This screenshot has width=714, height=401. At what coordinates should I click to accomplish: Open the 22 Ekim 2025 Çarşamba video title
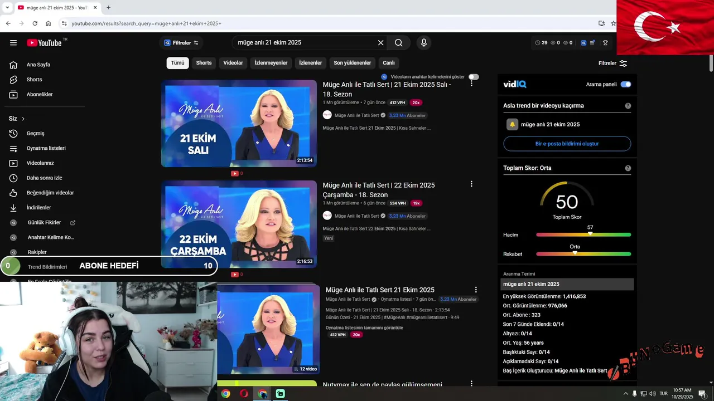tap(379, 190)
